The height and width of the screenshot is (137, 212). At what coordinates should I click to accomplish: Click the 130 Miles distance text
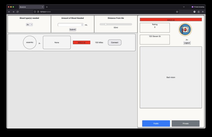point(99,43)
